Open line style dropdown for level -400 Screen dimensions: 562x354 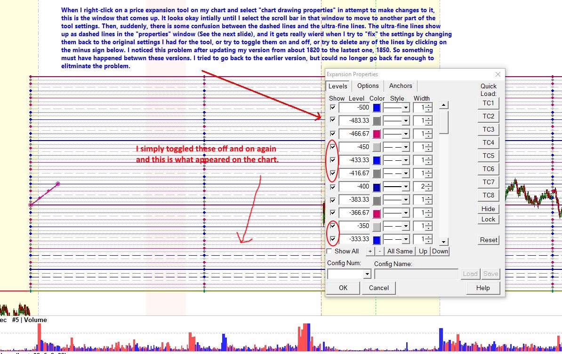click(x=406, y=187)
